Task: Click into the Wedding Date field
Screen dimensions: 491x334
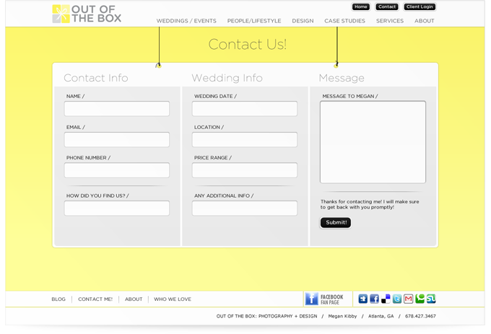Action: pyautogui.click(x=245, y=109)
